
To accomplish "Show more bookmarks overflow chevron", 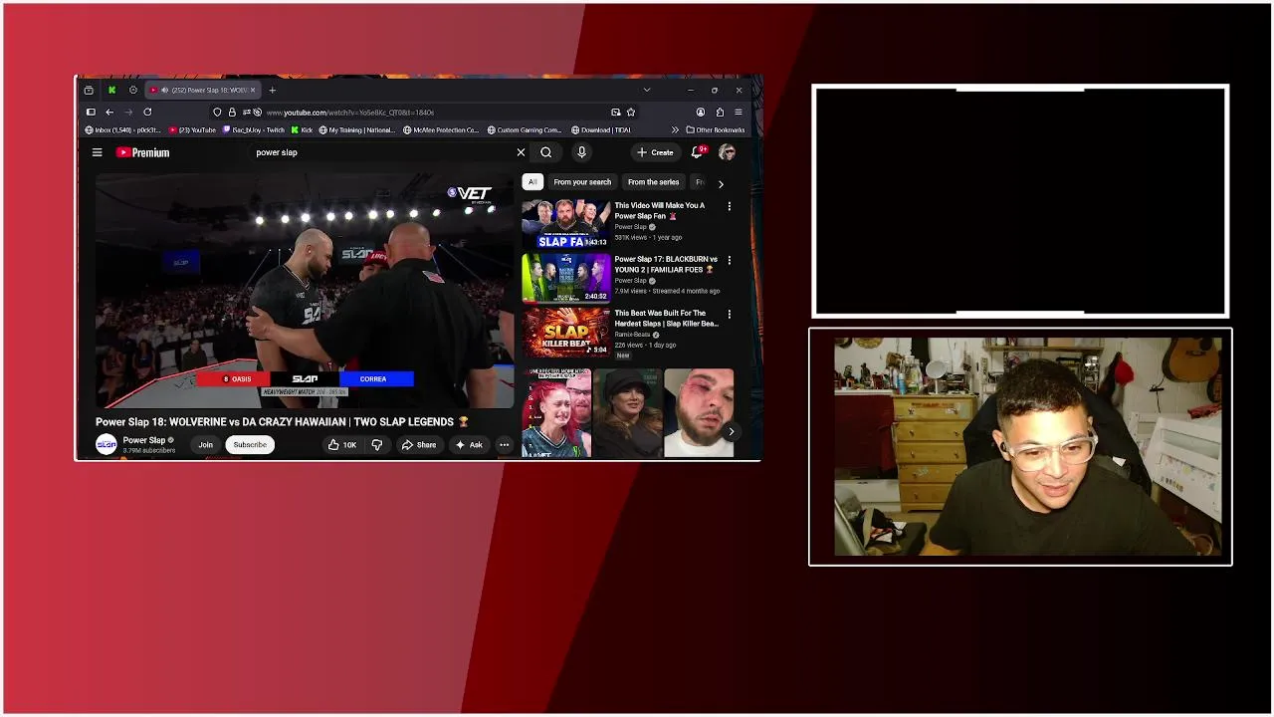I will click(x=675, y=129).
